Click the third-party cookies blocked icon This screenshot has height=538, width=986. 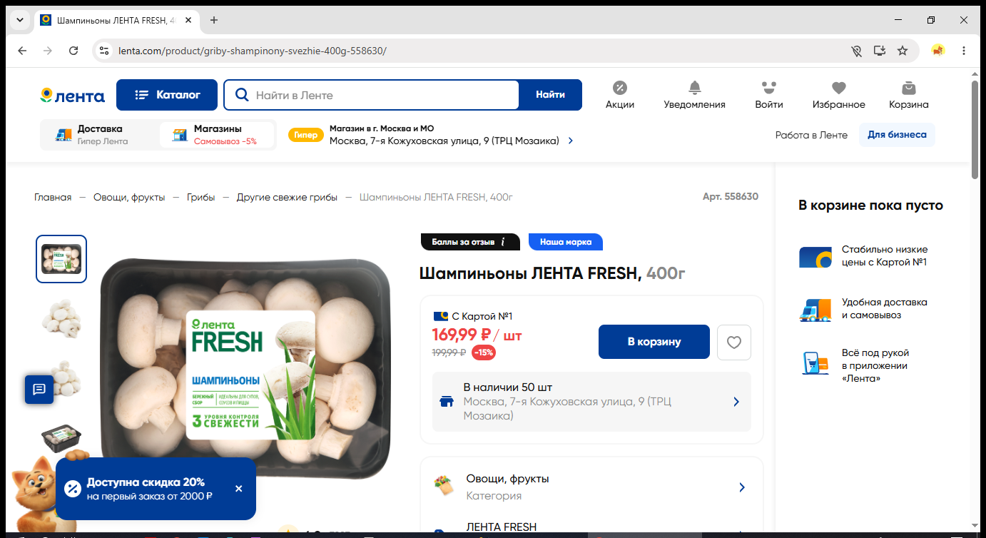tap(857, 51)
